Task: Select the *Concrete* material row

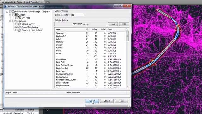Action: [x=91, y=33]
